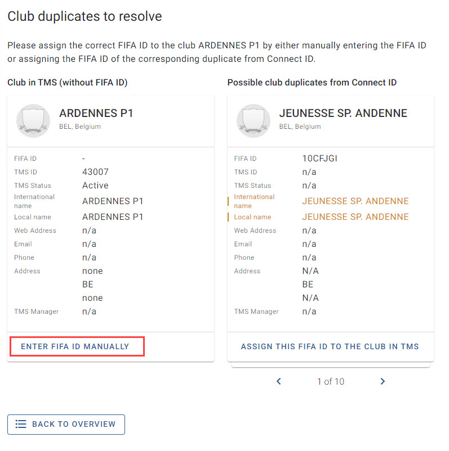The image size is (449, 451).
Task: Assign this FIFA ID to the club in TMS
Action: pyautogui.click(x=330, y=346)
